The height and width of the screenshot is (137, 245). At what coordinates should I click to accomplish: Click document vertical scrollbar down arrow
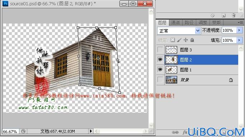(151, 125)
